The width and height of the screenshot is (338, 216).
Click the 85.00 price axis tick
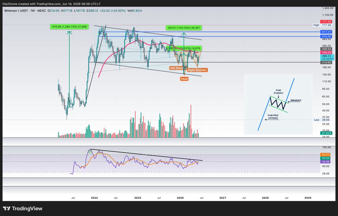[x=326, y=89]
